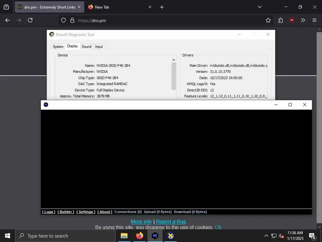Screen dimensions: 322x242
Task: Open the muted volume tray icon
Action: click(281, 236)
